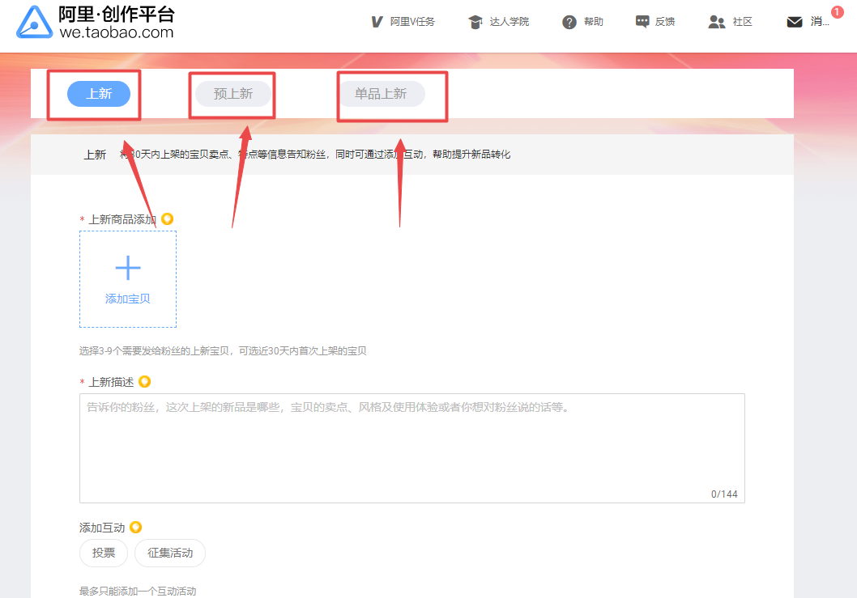Click the plus icon to add a product

click(128, 268)
